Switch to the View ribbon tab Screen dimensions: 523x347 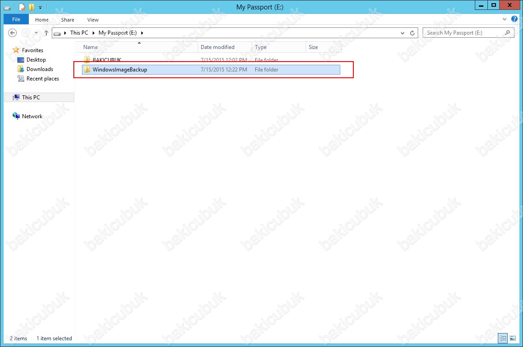[x=93, y=20]
